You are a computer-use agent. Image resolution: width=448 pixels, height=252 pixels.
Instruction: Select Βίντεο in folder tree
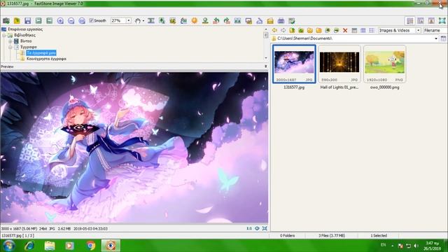coord(26,41)
